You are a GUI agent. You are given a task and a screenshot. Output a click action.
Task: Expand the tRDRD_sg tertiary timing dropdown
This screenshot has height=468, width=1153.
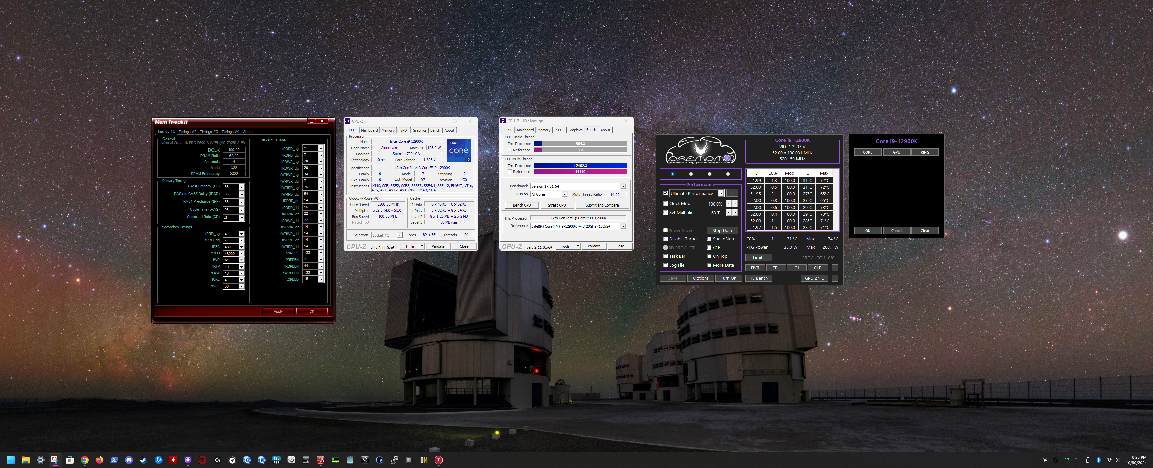tap(321, 148)
